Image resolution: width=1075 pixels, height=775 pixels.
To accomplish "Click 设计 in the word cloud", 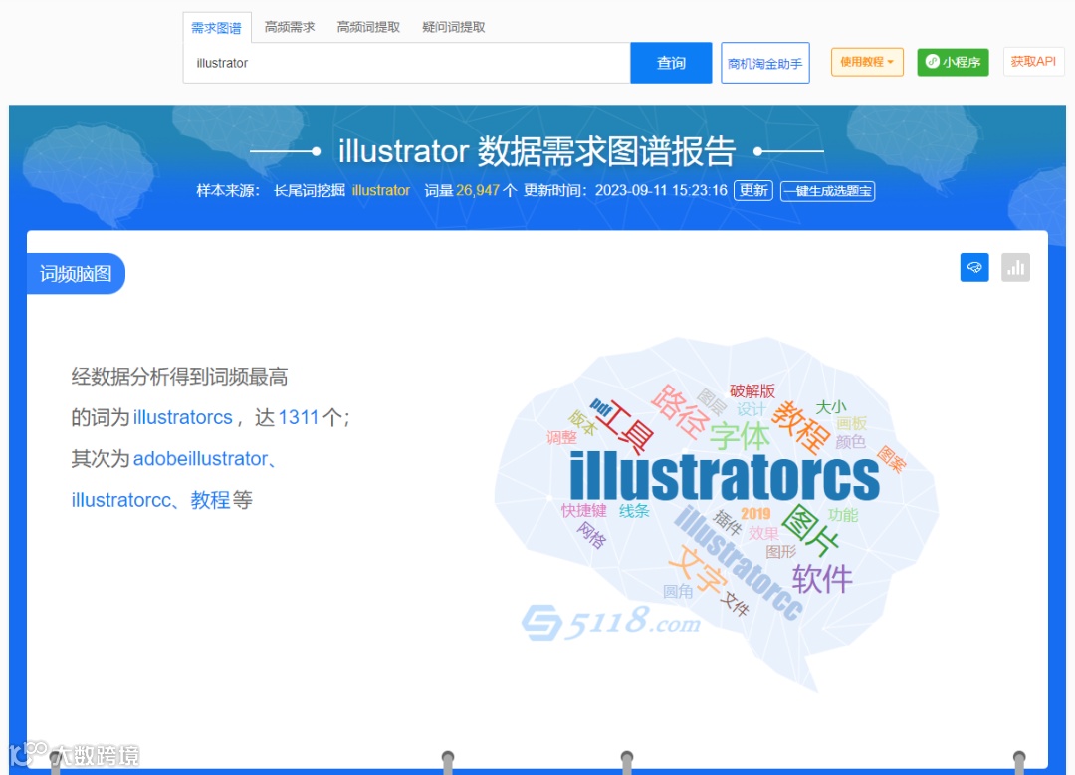I will pos(751,409).
